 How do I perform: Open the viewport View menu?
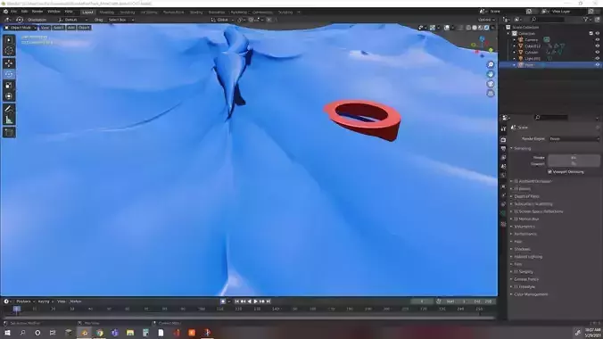pos(45,28)
